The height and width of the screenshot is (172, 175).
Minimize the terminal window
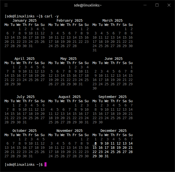(x=145, y=5)
